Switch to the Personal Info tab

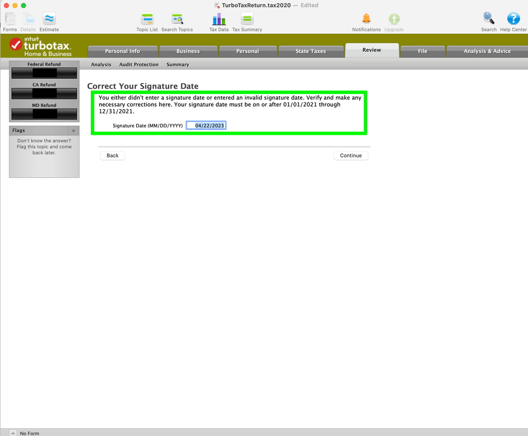[123, 51]
